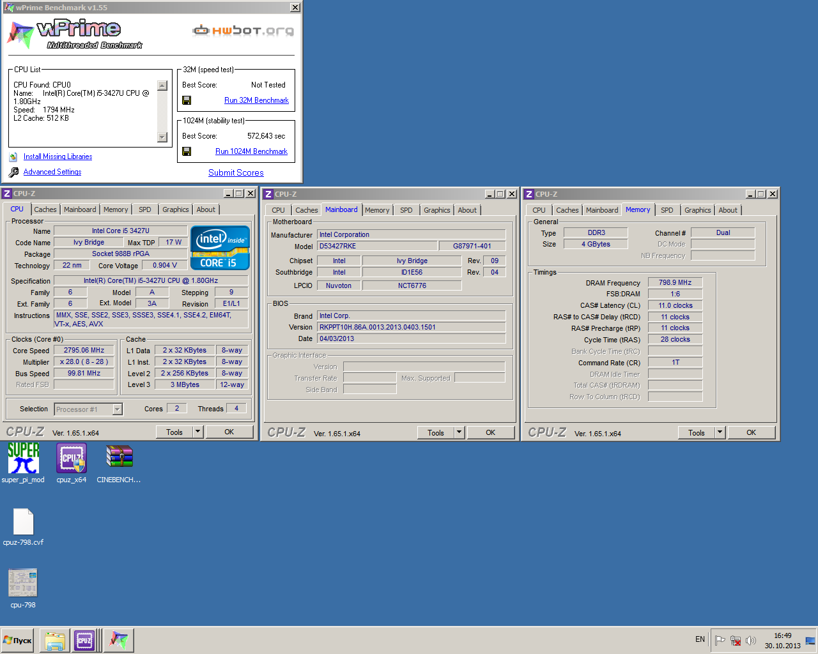Open Tools dropdown arrow in left CPU-Z window

198,432
